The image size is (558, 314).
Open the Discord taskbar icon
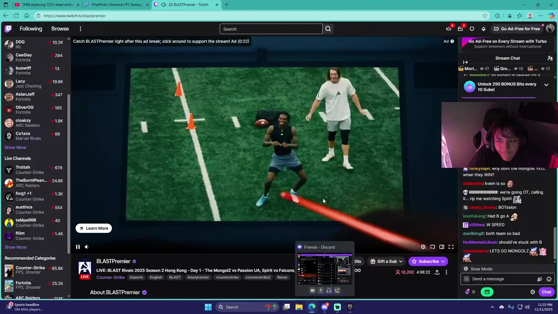tap(324, 307)
